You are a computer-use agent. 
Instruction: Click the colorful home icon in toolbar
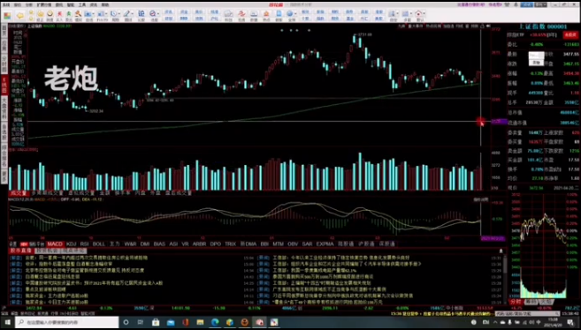click(7, 16)
